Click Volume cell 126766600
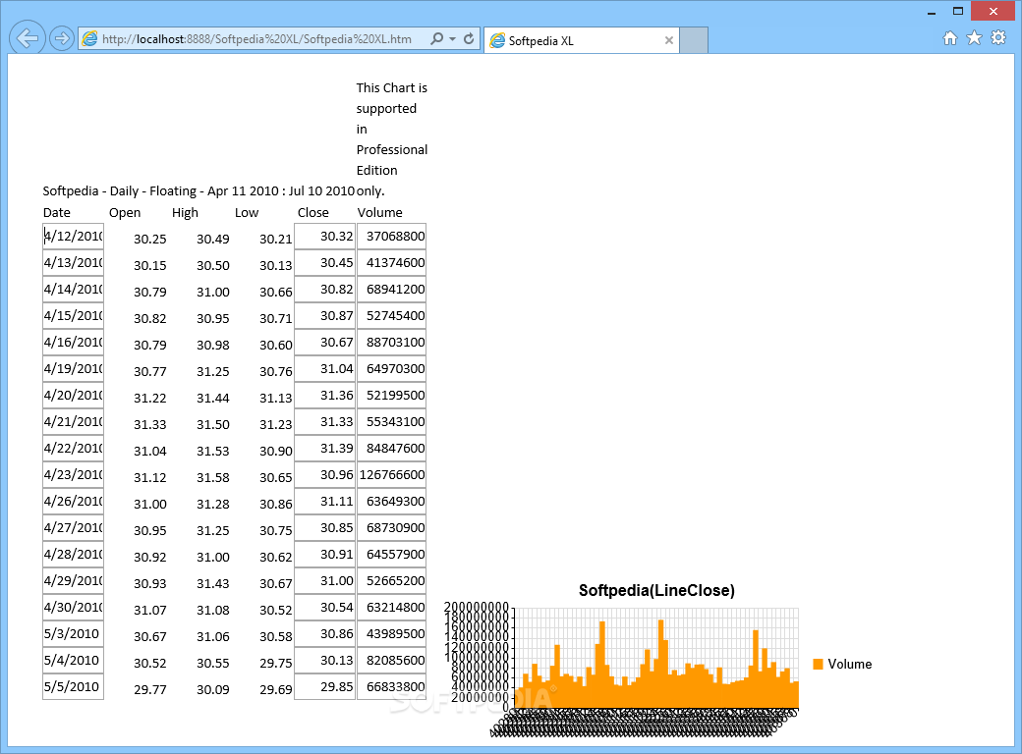 click(x=391, y=474)
